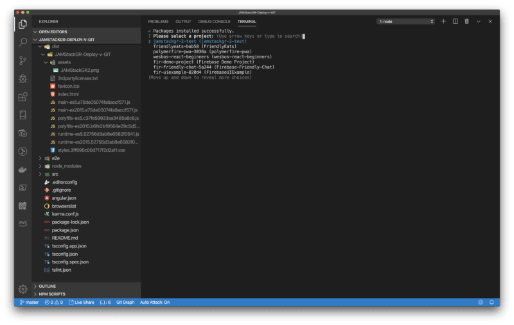514x325 pixels.
Task: Open the Git graph circular icon in activity bar
Action: tap(22, 151)
